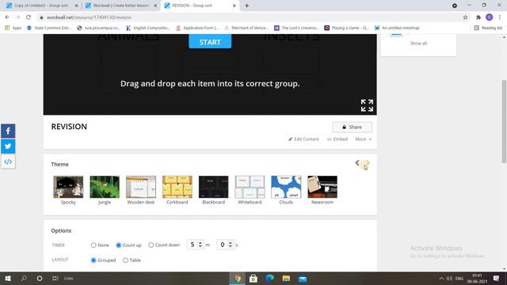
Task: Go back in browser history
Action: [x=7, y=17]
